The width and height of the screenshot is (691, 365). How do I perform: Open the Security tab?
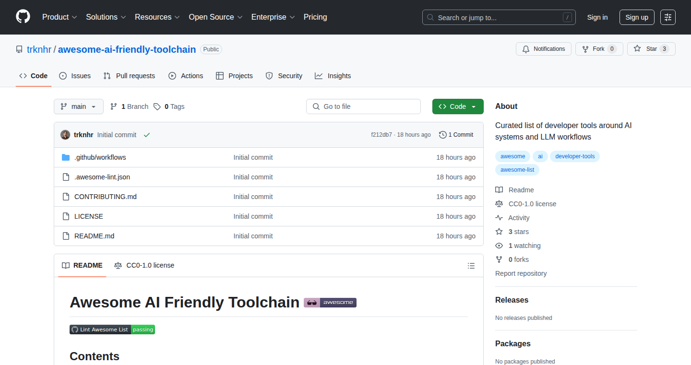point(284,76)
